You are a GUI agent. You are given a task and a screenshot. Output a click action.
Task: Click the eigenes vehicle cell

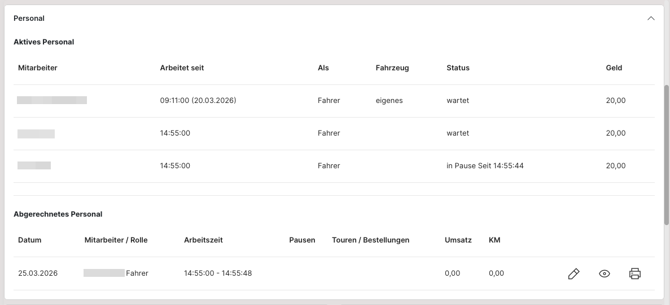pyautogui.click(x=389, y=101)
